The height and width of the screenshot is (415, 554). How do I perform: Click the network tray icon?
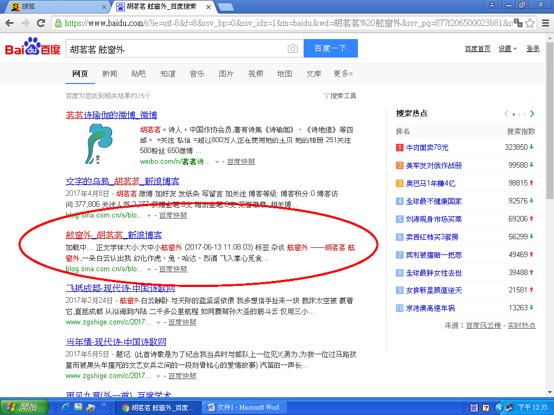509,407
